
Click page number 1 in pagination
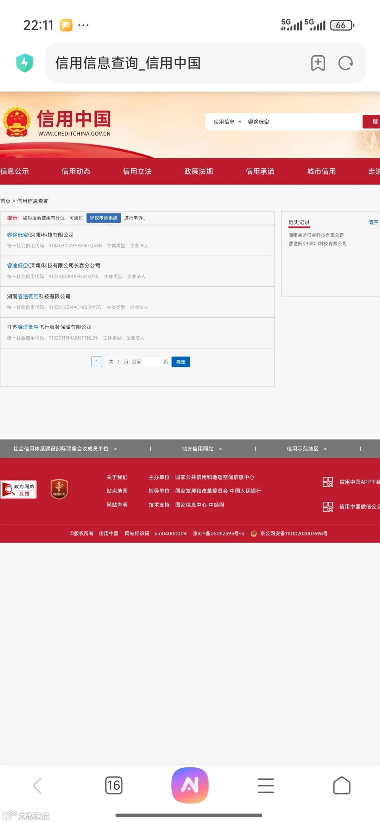coord(97,362)
